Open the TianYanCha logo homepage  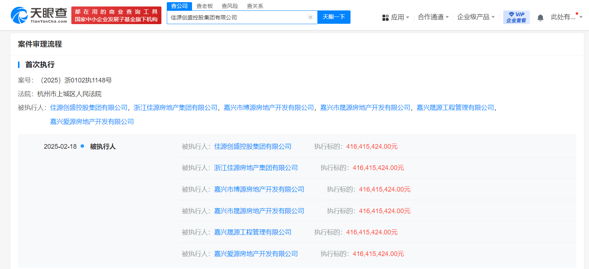point(39,15)
